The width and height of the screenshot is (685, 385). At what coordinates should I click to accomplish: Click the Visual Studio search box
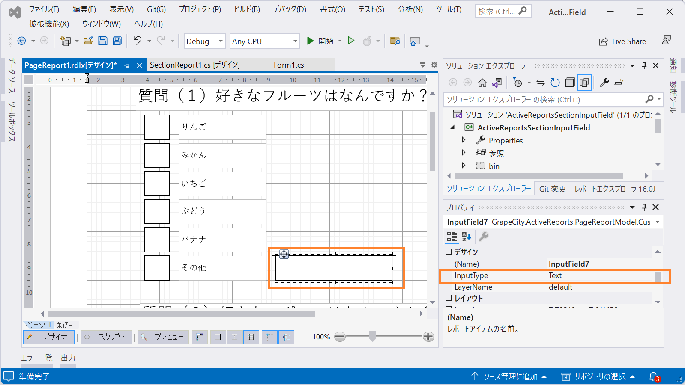pos(503,11)
